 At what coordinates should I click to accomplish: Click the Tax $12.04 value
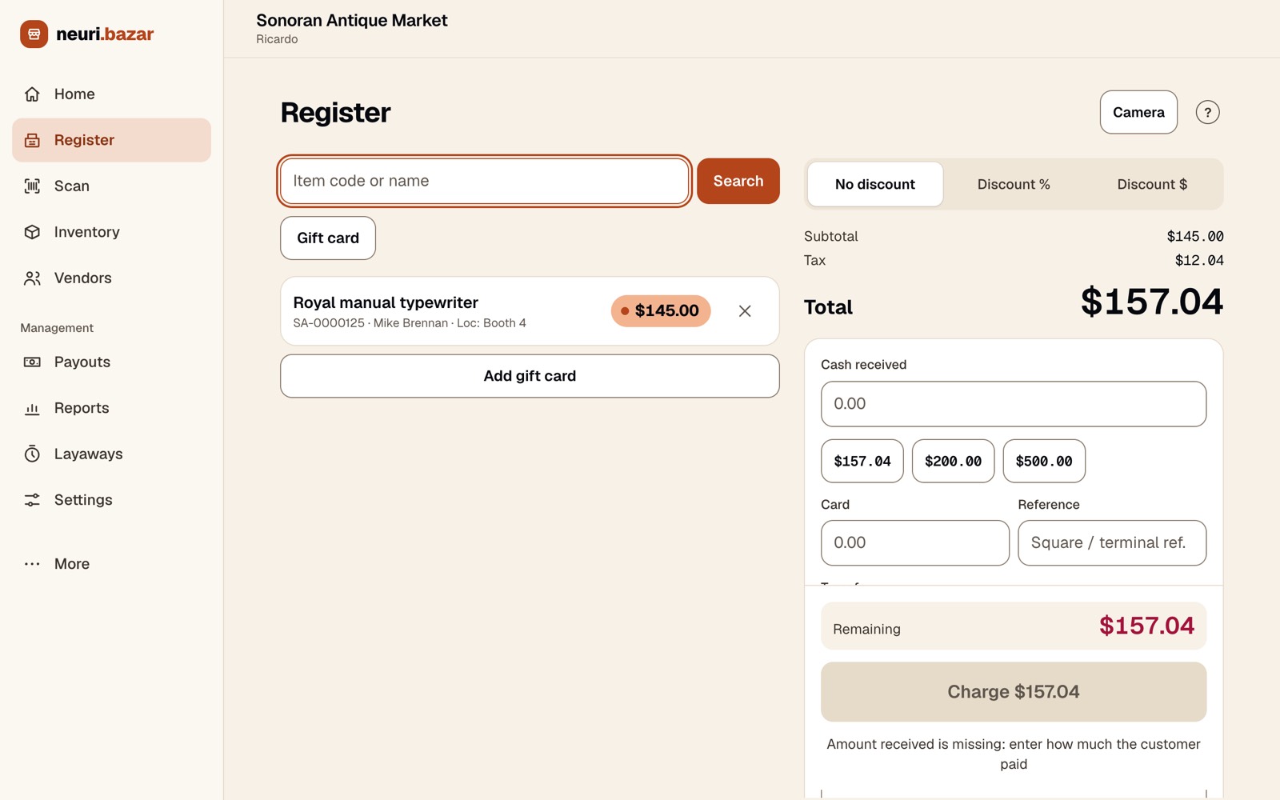pos(1199,260)
